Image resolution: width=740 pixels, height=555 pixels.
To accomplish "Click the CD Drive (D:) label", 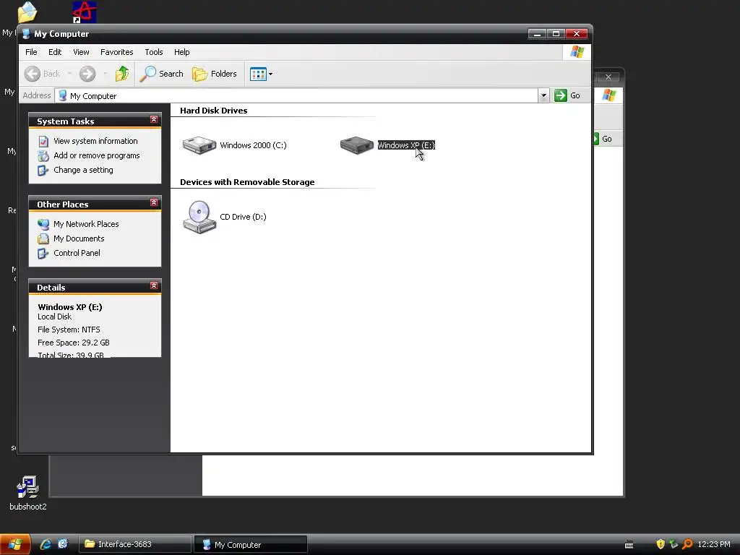I will (x=243, y=217).
